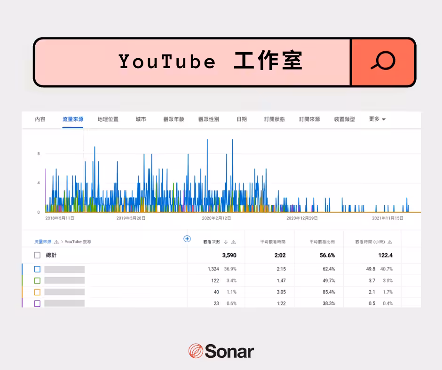This screenshot has height=370, width=442.
Task: Click the watch time value 49.8
Action: coord(371,269)
